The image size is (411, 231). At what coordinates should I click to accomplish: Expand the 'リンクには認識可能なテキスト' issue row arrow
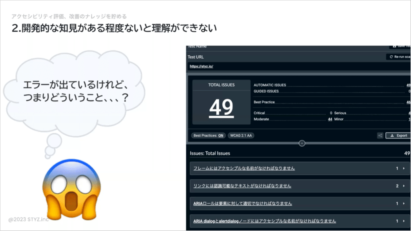[404, 186]
